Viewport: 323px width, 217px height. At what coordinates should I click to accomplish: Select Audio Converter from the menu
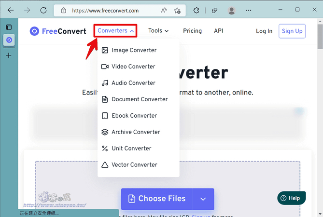point(133,83)
